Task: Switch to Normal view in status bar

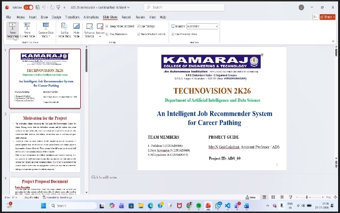Action: click(264, 197)
